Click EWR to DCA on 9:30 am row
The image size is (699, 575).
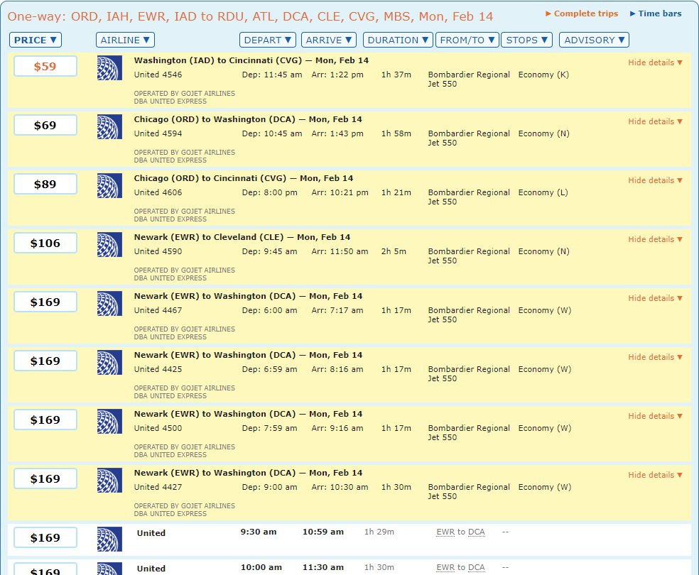460,532
